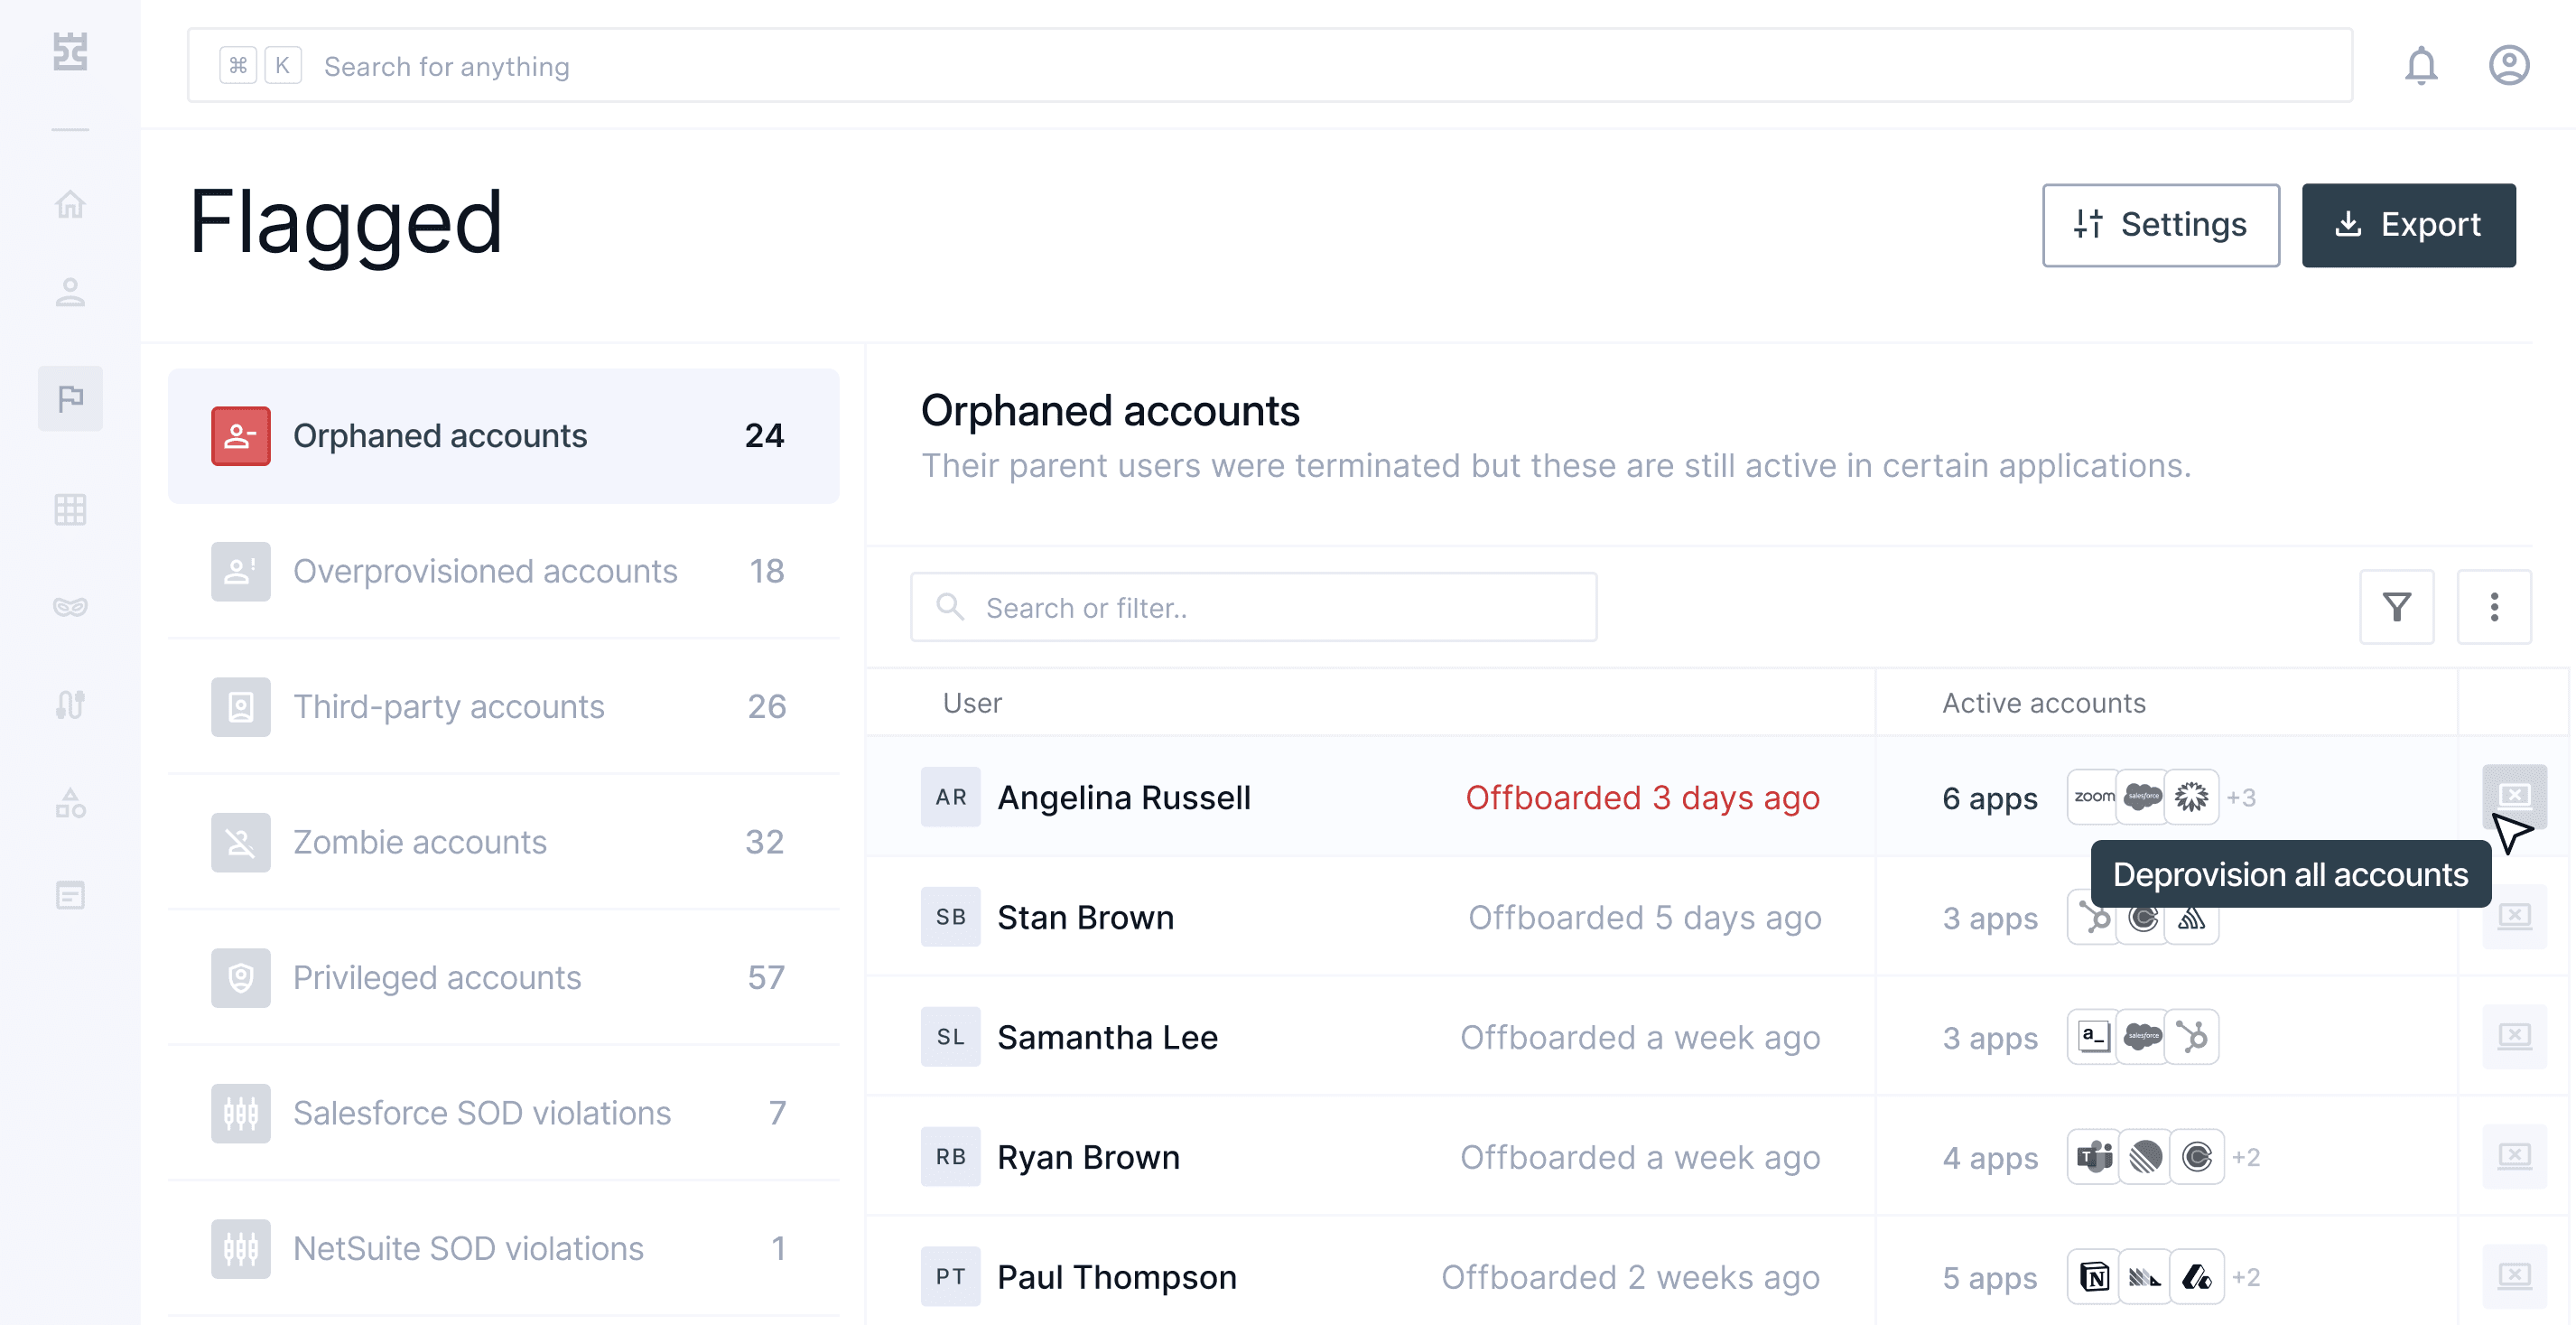
Task: Click the Export button
Action: pyautogui.click(x=2407, y=225)
